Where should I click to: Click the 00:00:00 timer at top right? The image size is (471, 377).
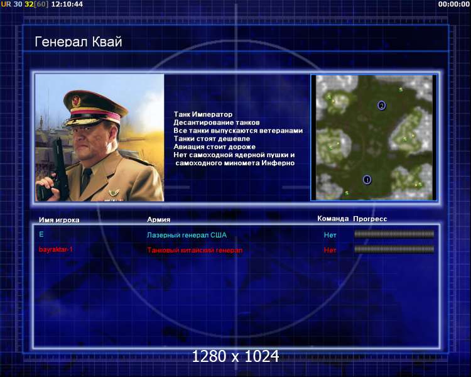tap(453, 4)
